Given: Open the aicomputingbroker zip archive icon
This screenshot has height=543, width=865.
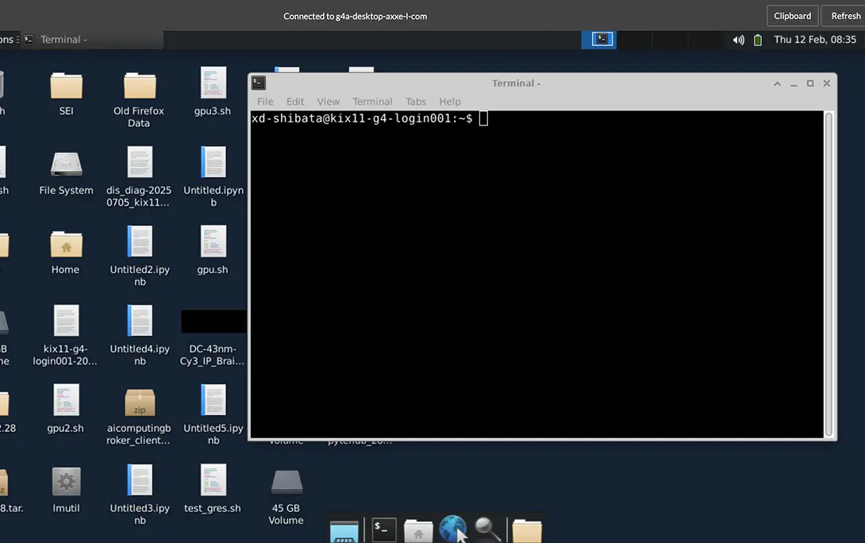Looking at the screenshot, I should 140,402.
